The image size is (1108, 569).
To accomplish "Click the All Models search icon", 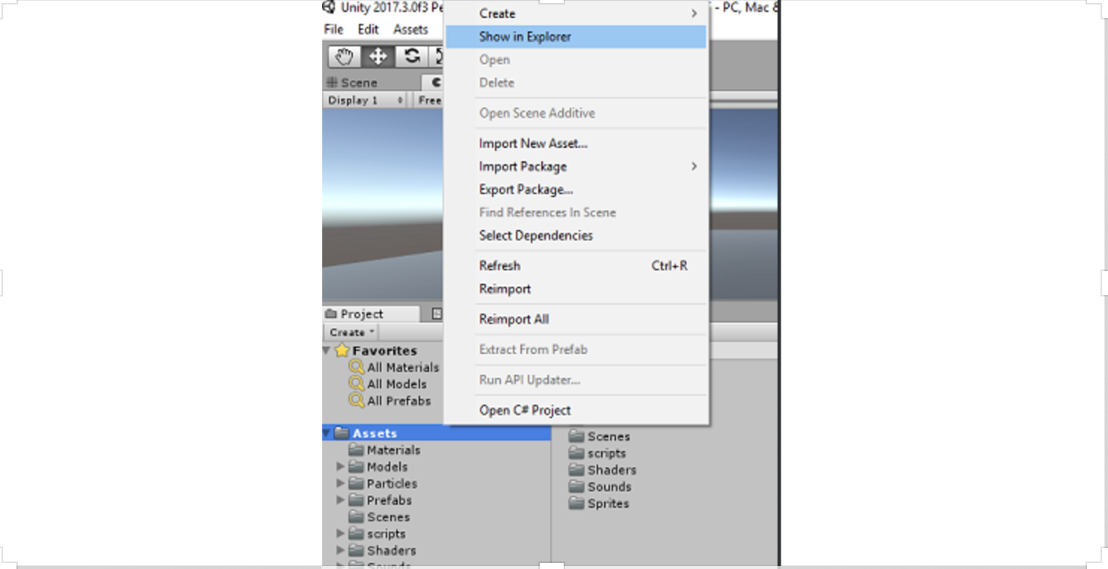I will 357,384.
